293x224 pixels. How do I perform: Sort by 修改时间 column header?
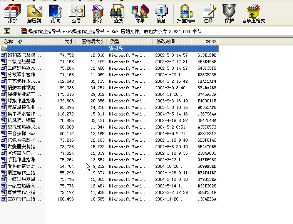pos(172,42)
